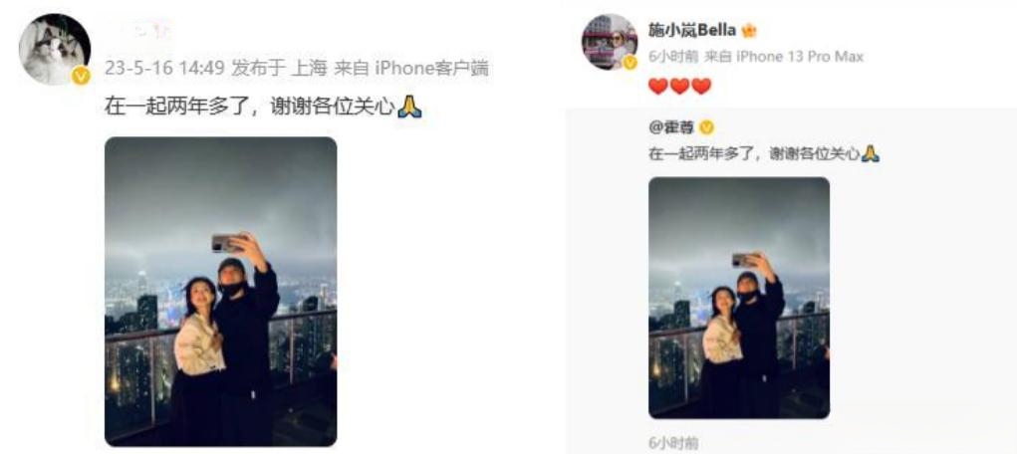Screen dimensions: 1017x454
Task: Click the first red heart emoji
Action: point(658,86)
